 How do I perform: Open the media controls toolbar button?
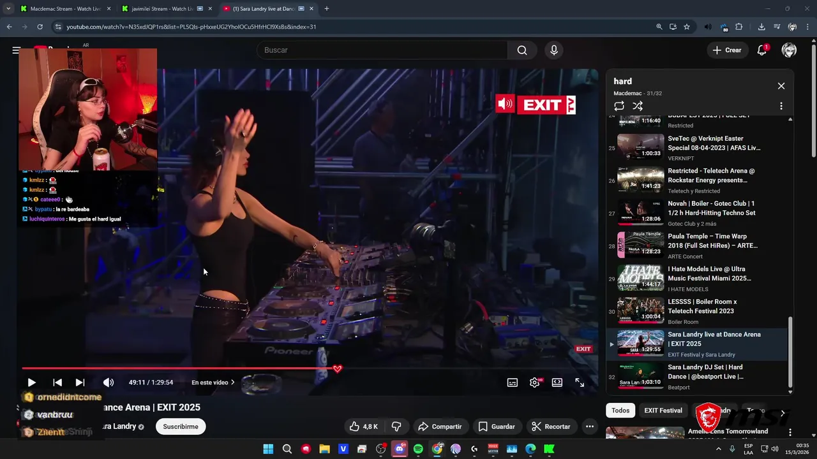777,27
